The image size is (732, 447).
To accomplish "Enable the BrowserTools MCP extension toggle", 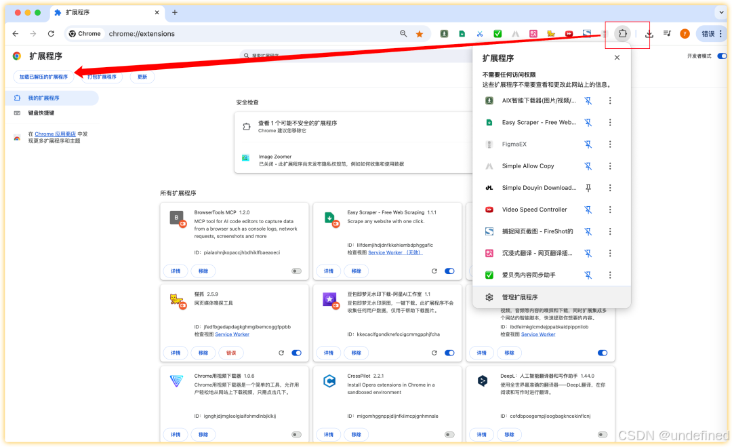I will tap(296, 271).
